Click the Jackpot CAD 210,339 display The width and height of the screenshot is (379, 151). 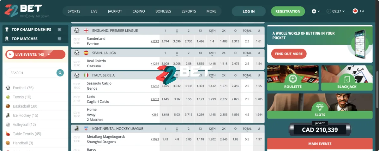click(320, 129)
